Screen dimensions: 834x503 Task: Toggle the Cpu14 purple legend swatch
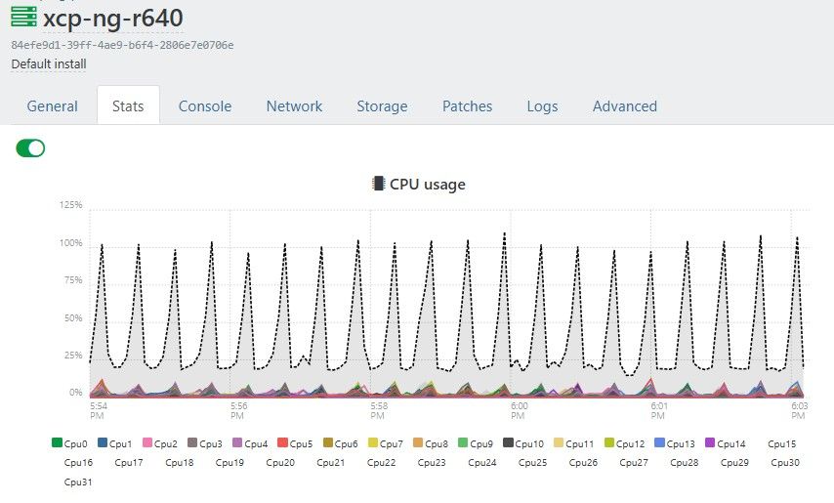tap(710, 443)
